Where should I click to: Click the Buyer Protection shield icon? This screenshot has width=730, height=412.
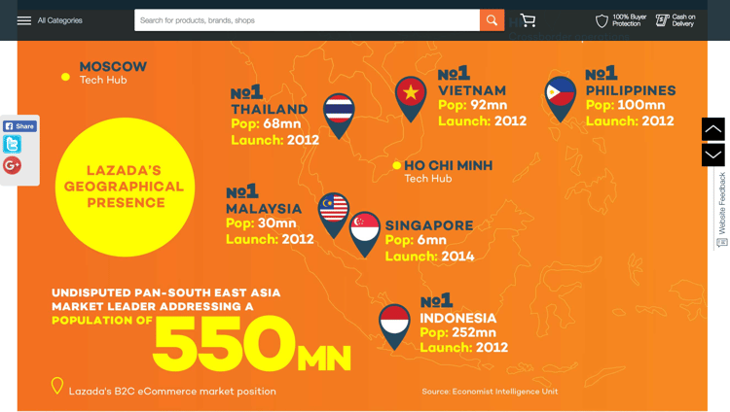[602, 21]
